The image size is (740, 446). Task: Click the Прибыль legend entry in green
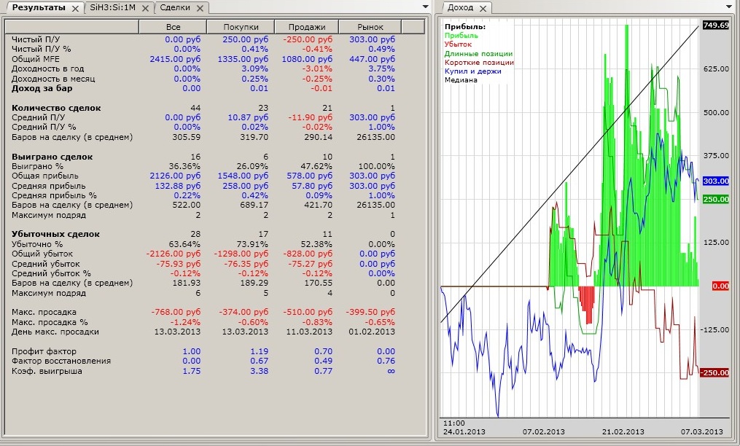pyautogui.click(x=461, y=36)
